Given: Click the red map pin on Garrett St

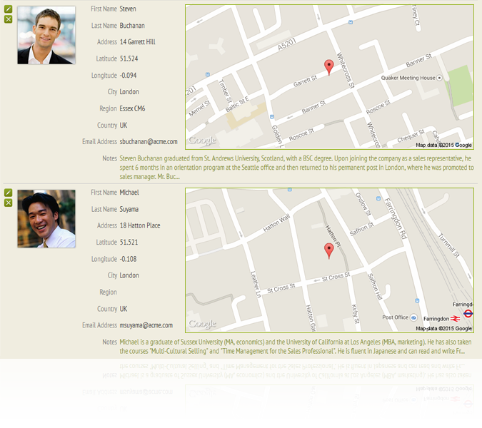Looking at the screenshot, I should pyautogui.click(x=329, y=67).
